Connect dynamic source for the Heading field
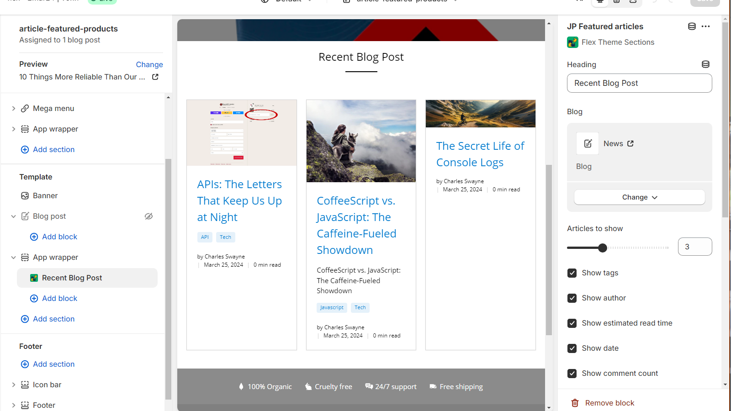The image size is (731, 411). 705,64
